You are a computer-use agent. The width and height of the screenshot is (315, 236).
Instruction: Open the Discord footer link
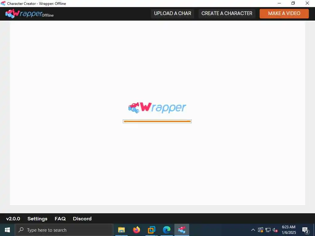82,218
